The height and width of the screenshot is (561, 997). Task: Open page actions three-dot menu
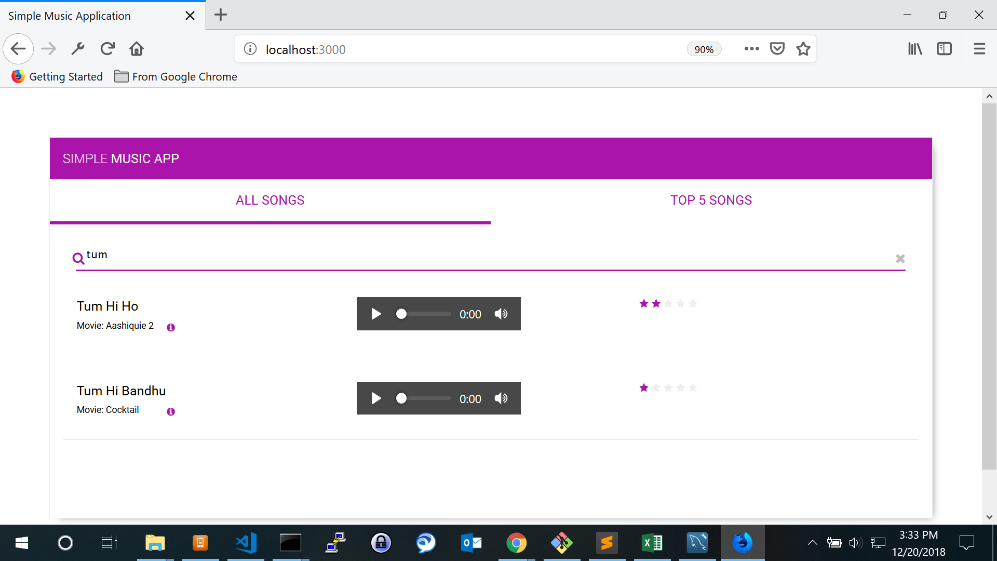pyautogui.click(x=751, y=49)
